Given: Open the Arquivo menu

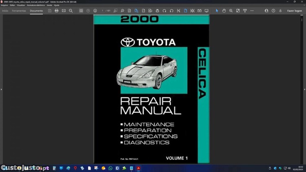Looking at the screenshot, I should 4,5.
